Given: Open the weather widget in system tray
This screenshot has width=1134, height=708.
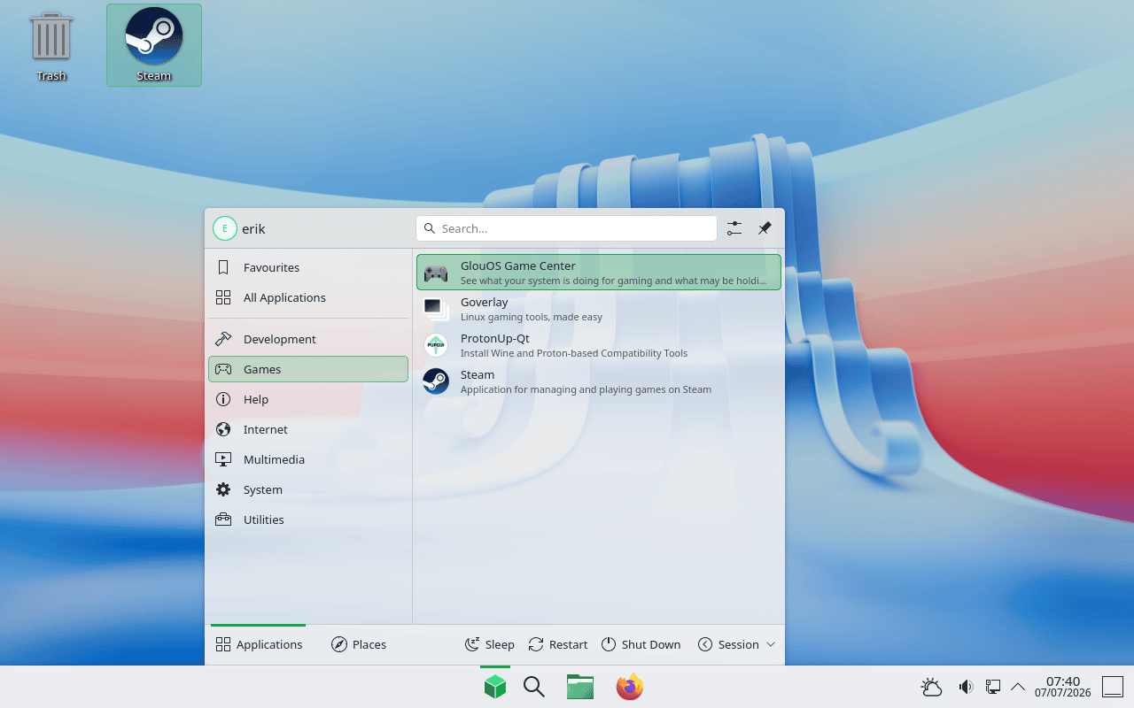Looking at the screenshot, I should pyautogui.click(x=931, y=687).
